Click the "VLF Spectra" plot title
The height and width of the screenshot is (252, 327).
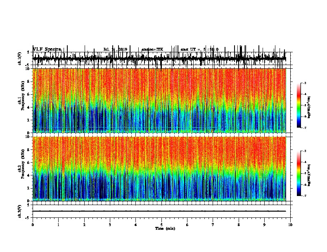(x=47, y=49)
